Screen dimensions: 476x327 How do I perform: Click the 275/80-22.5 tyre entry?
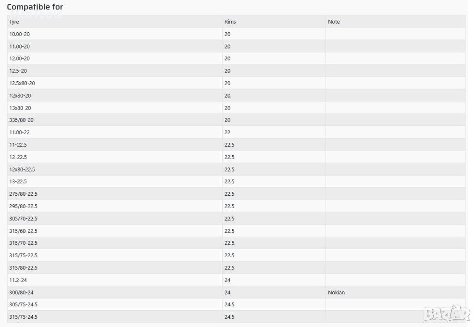[23, 194]
